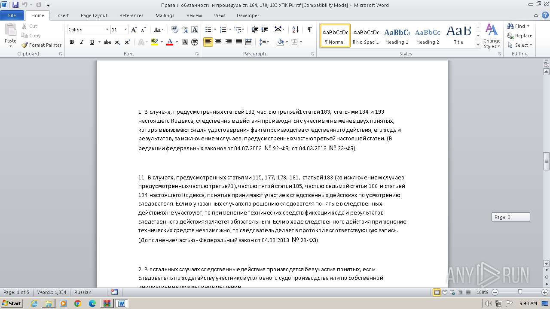550x309 pixels.
Task: Toggle Show/Hide paragraph marks
Action: [x=309, y=30]
